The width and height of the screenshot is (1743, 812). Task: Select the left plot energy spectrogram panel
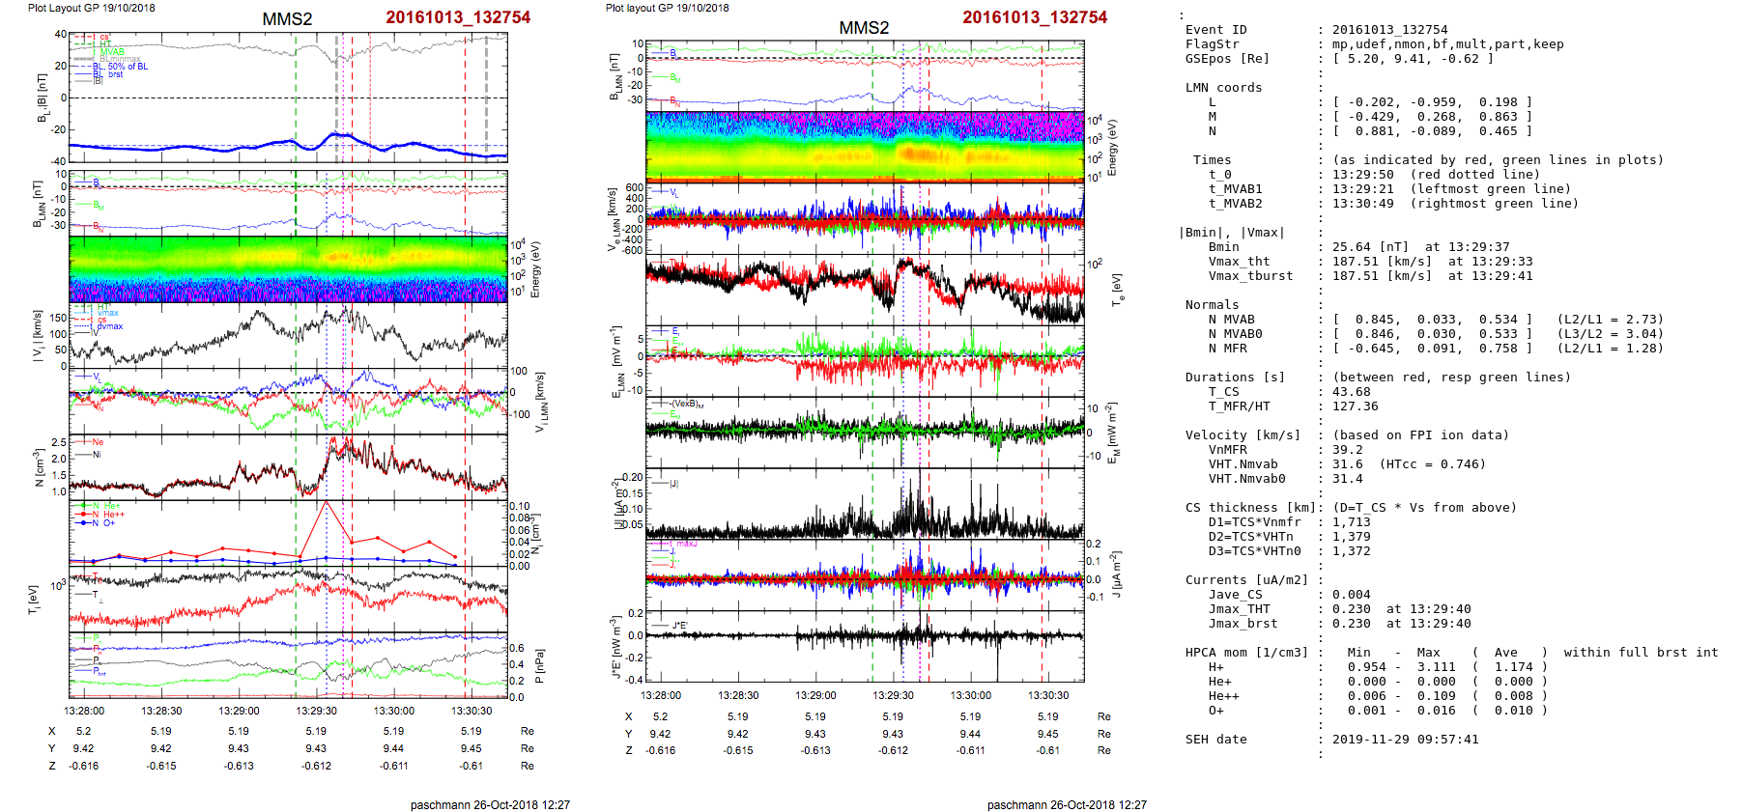coord(288,269)
